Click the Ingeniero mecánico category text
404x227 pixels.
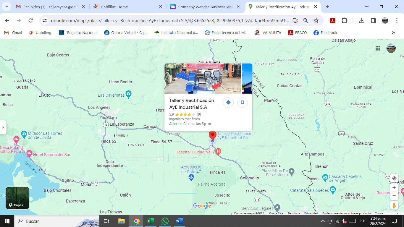tap(185, 119)
